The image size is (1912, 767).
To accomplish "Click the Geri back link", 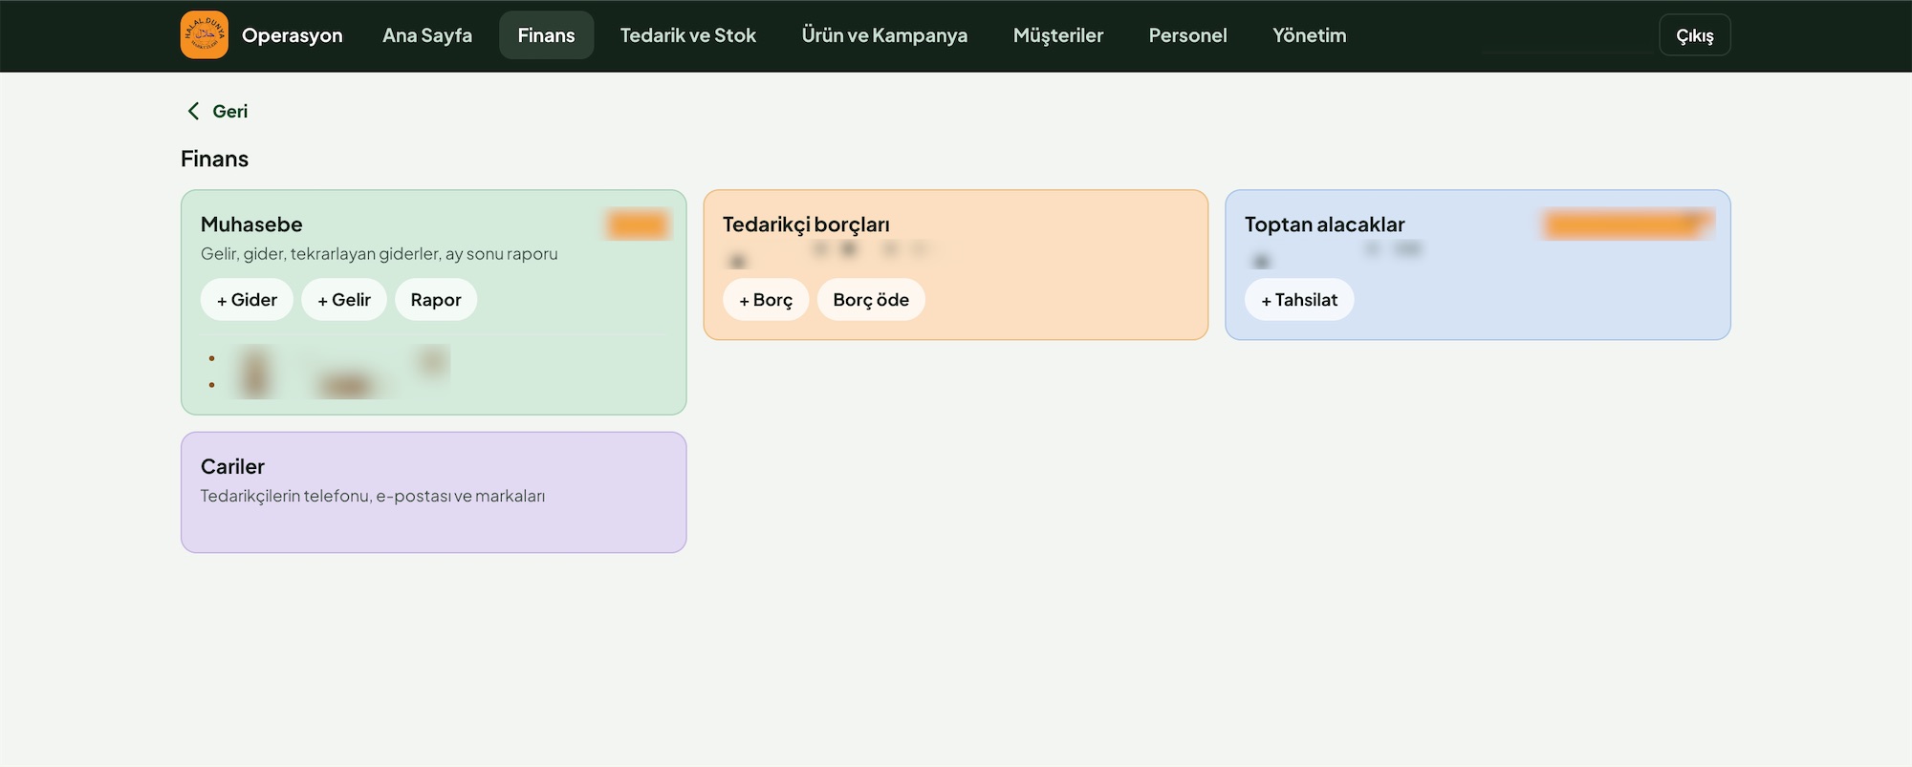I will (217, 112).
